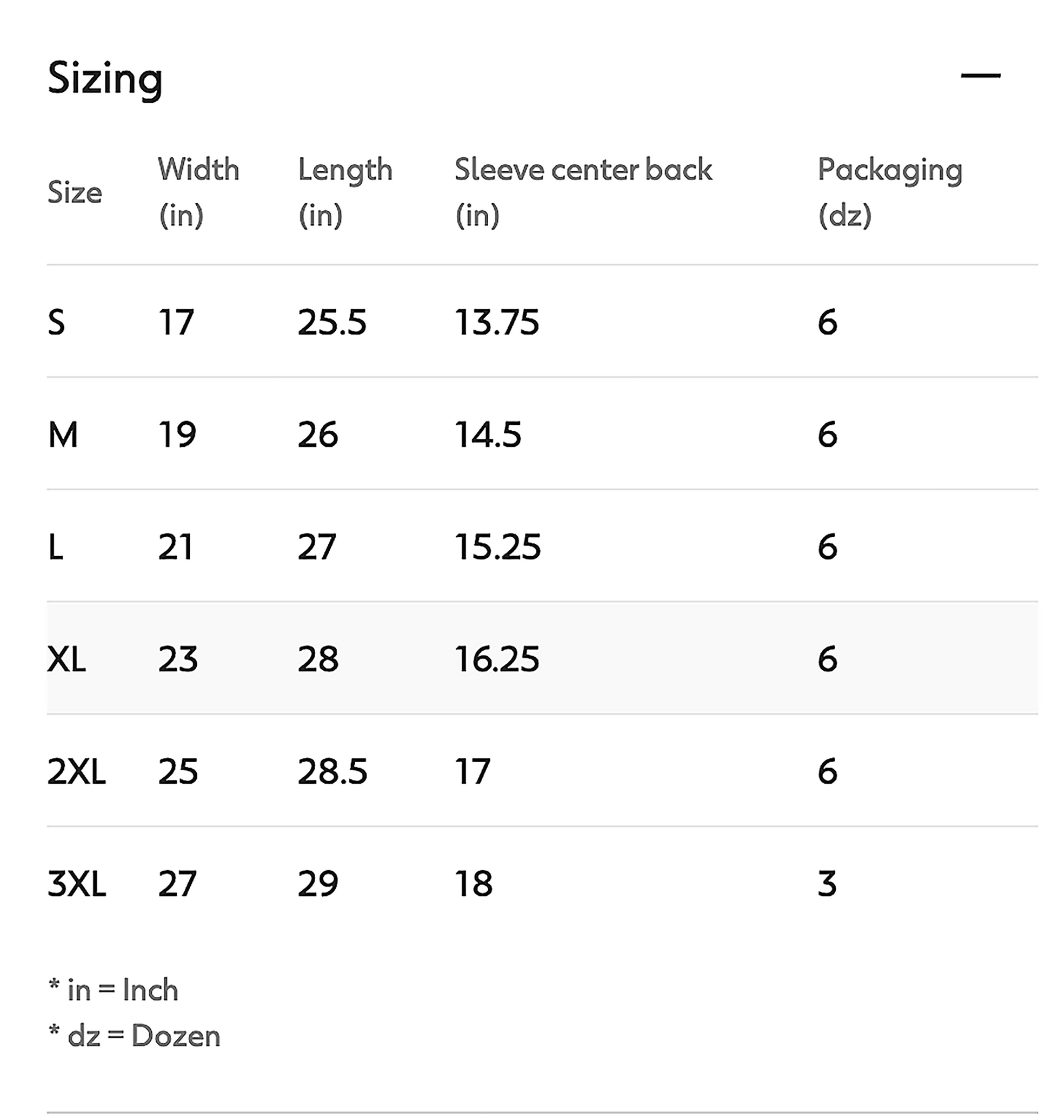Select the 16.25 sleeve value for XL
Screen dimensions: 1052x1114
(497, 659)
